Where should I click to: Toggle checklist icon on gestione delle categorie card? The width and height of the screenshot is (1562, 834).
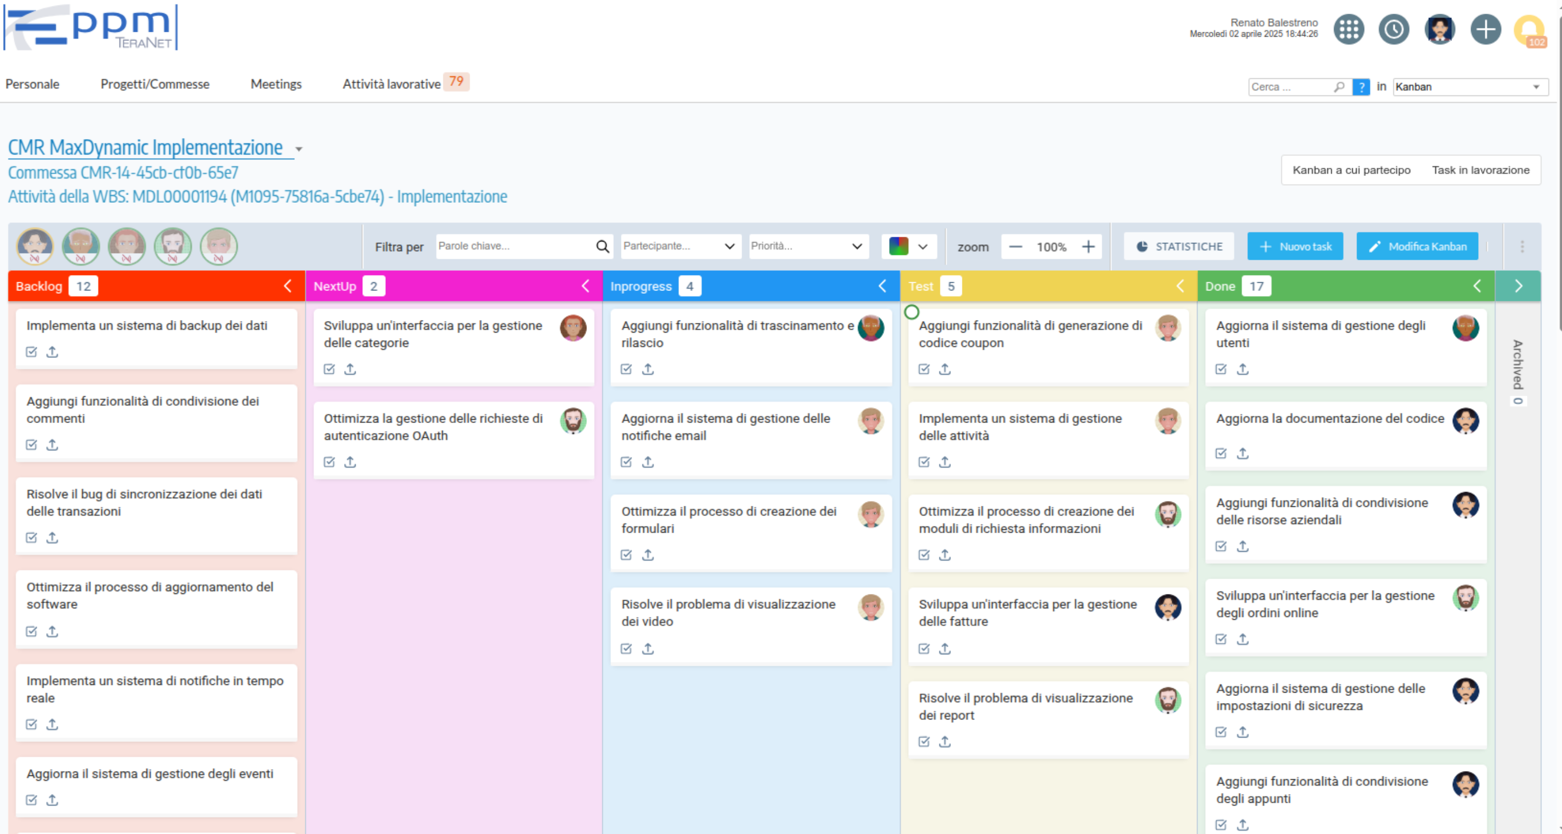coord(329,369)
